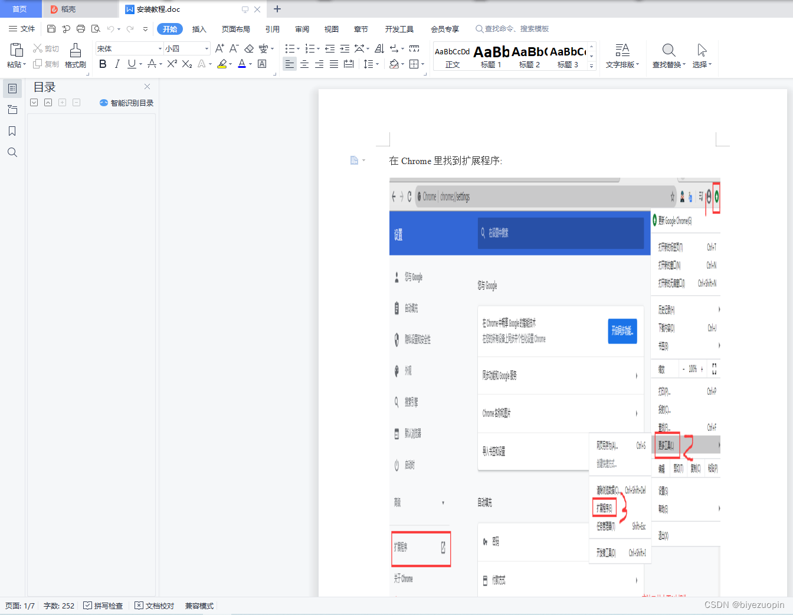Decrease paragraph indent icon

(x=330, y=48)
